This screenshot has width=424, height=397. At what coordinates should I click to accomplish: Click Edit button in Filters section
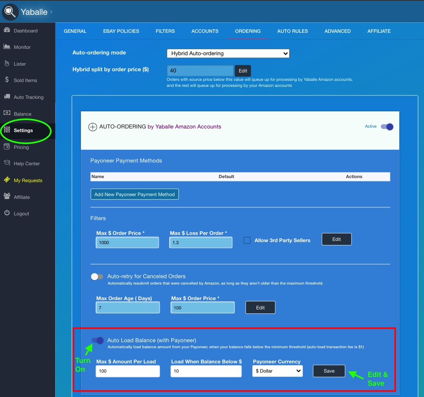(337, 239)
